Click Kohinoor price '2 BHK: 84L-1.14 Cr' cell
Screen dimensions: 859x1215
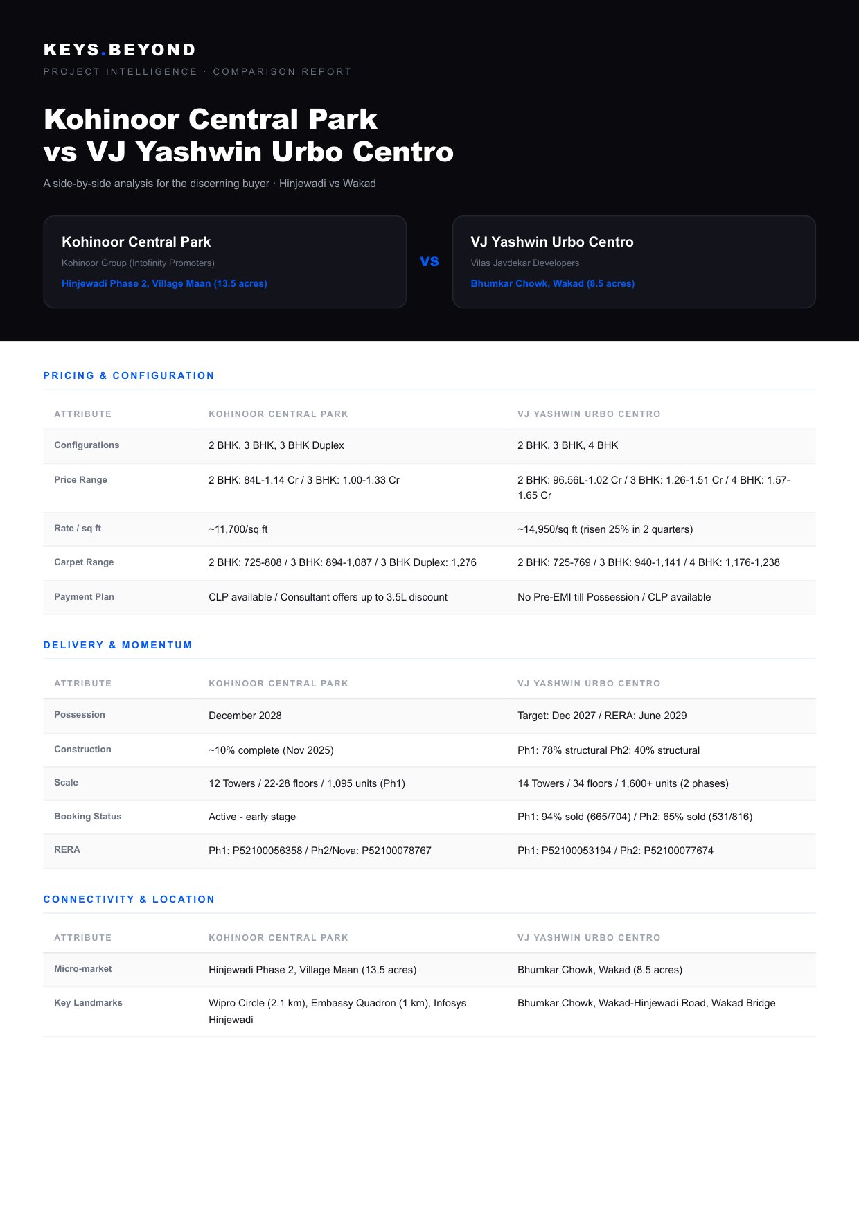(304, 480)
